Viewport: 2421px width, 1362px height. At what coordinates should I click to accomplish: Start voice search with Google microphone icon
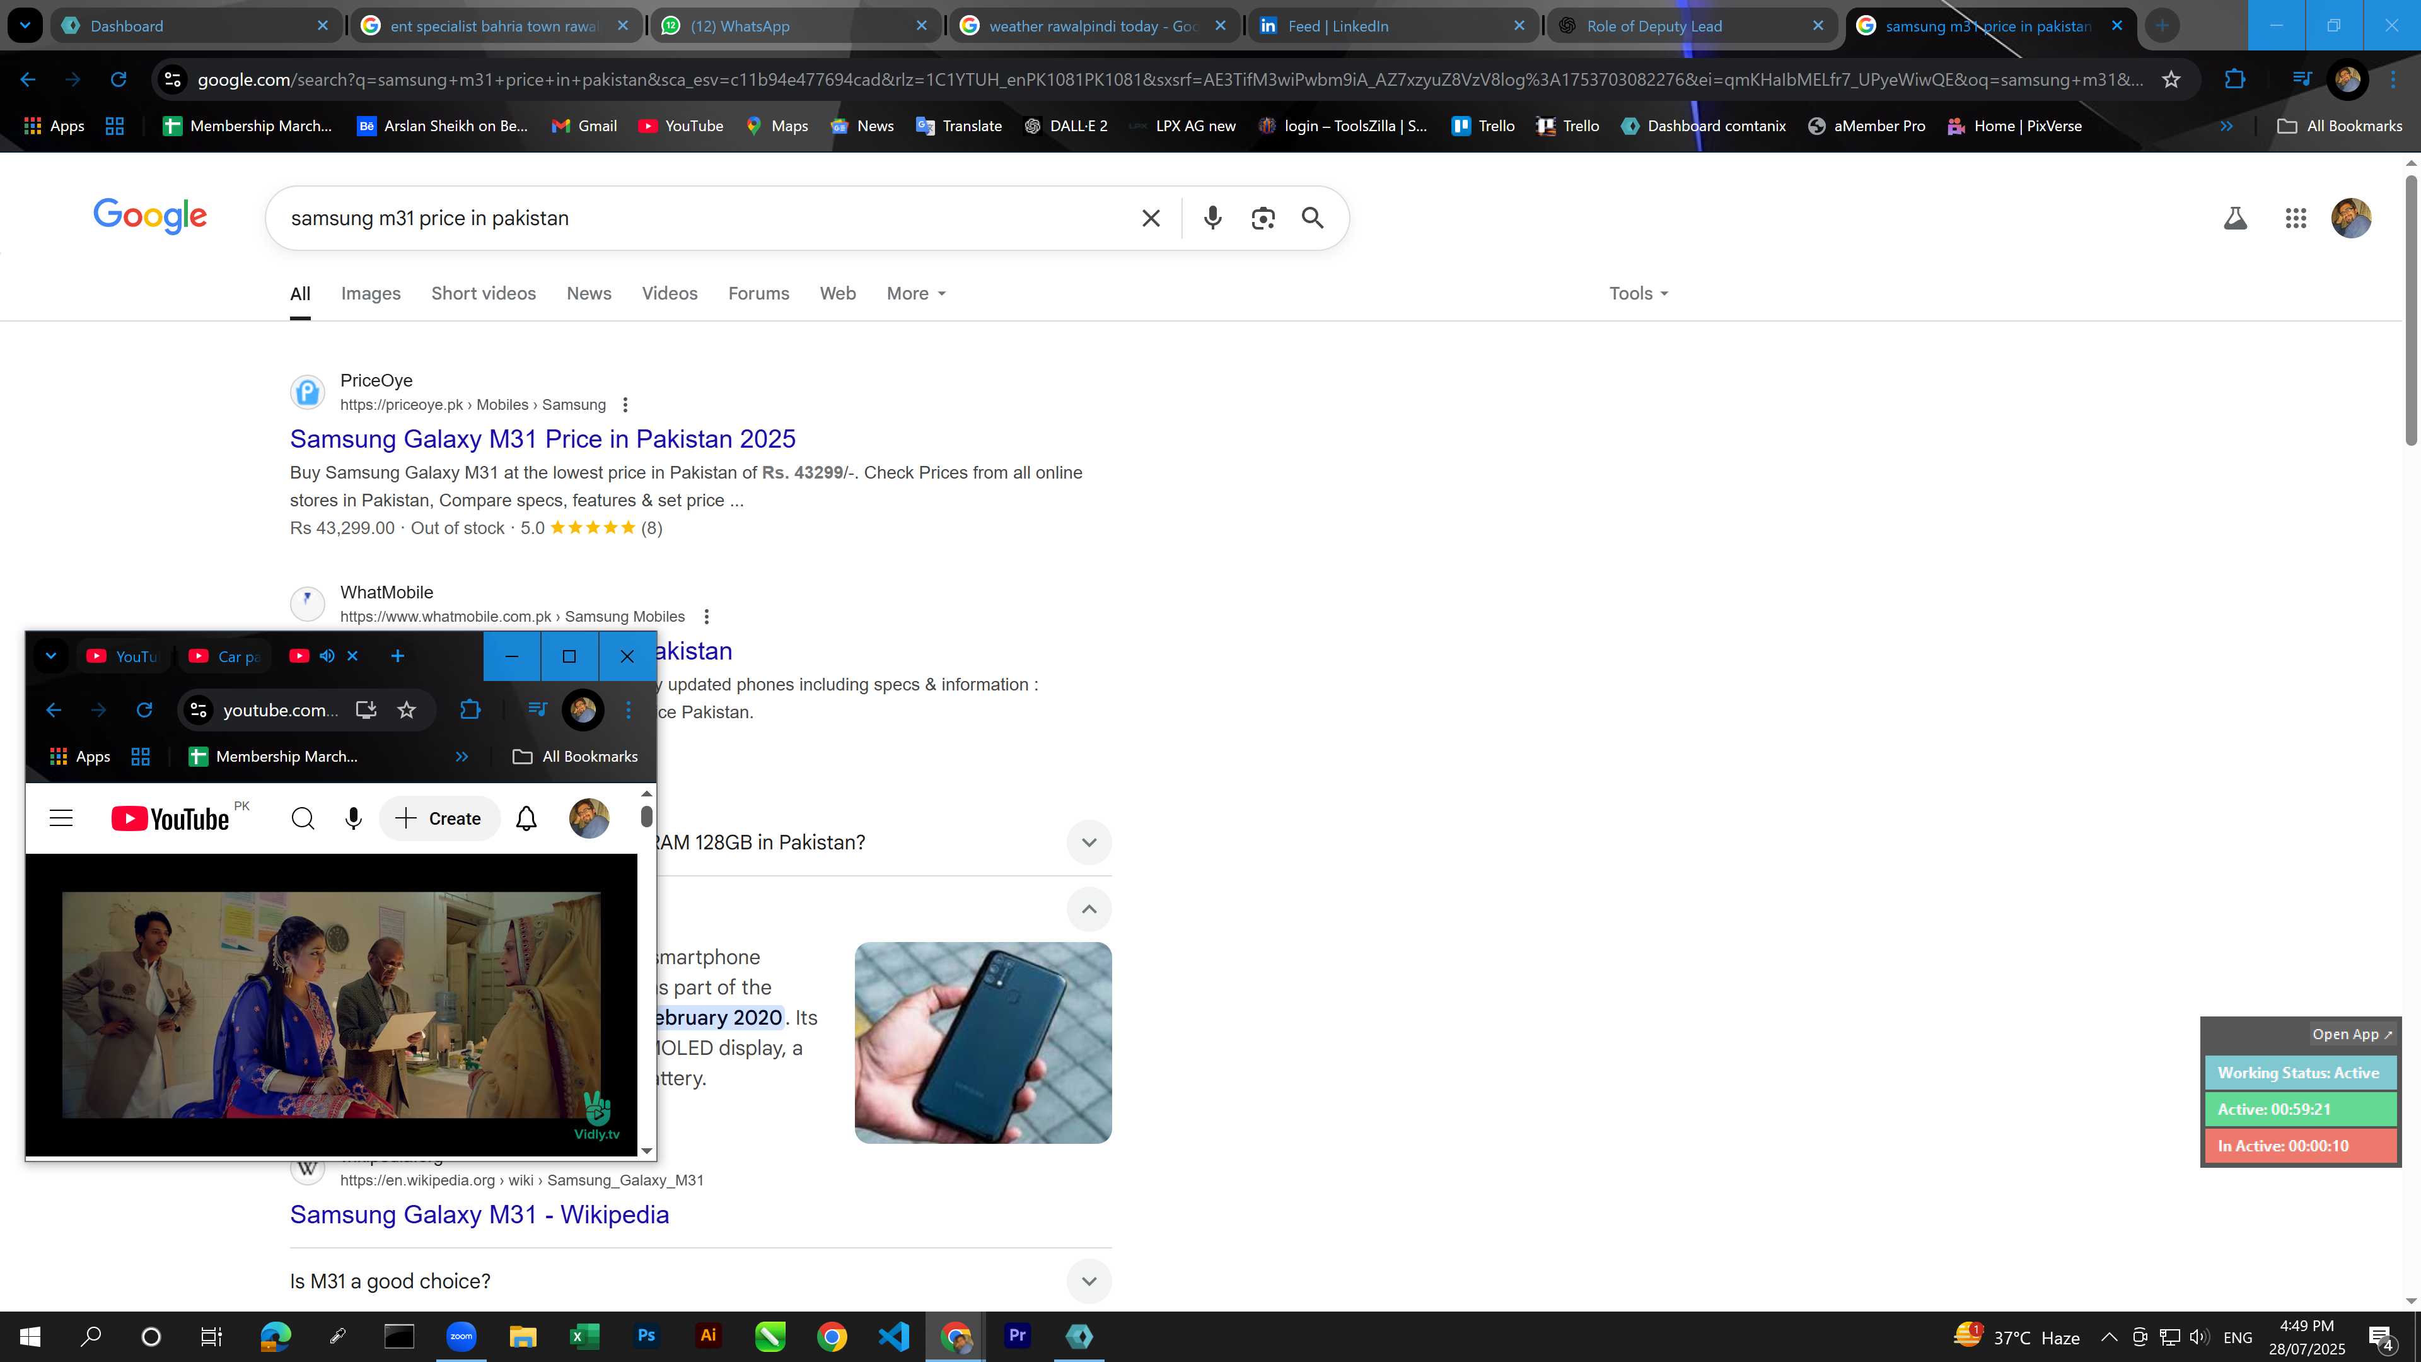coord(1212,218)
